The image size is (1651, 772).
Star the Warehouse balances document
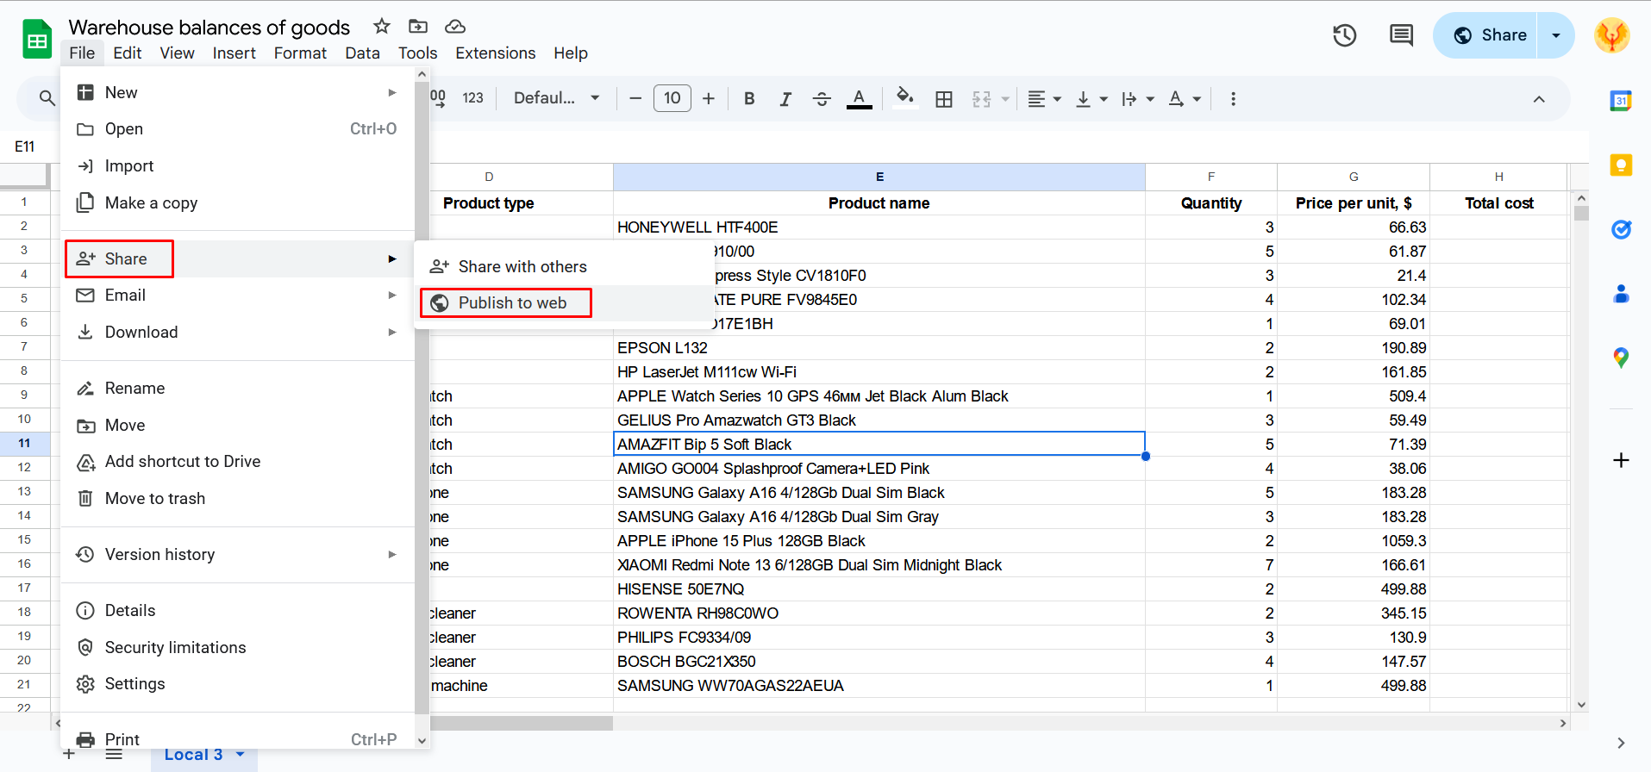click(382, 27)
